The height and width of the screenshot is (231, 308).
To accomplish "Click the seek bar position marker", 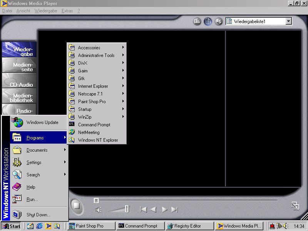I will pos(96,200).
